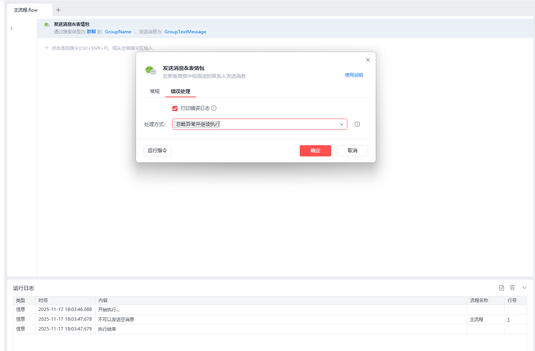The height and width of the screenshot is (351, 535).
Task: Click info icon next to 打印错误日志
Action: tap(214, 108)
